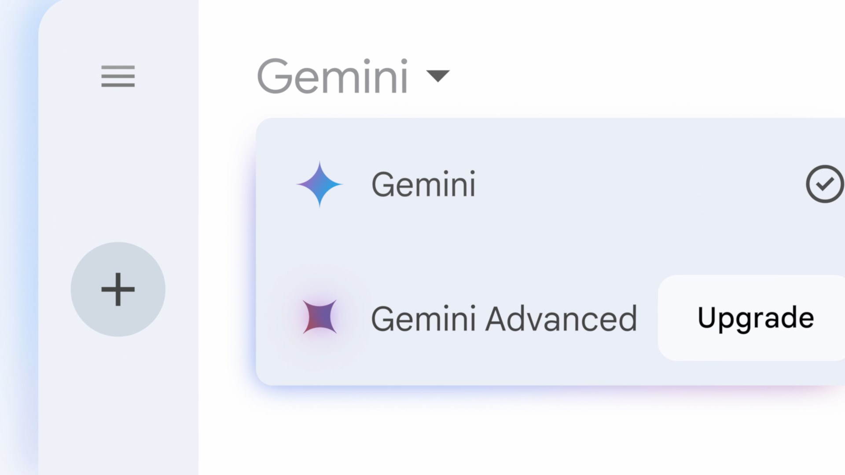Screen dimensions: 845x475
Task: Open the hamburger main menu
Action: [x=118, y=76]
